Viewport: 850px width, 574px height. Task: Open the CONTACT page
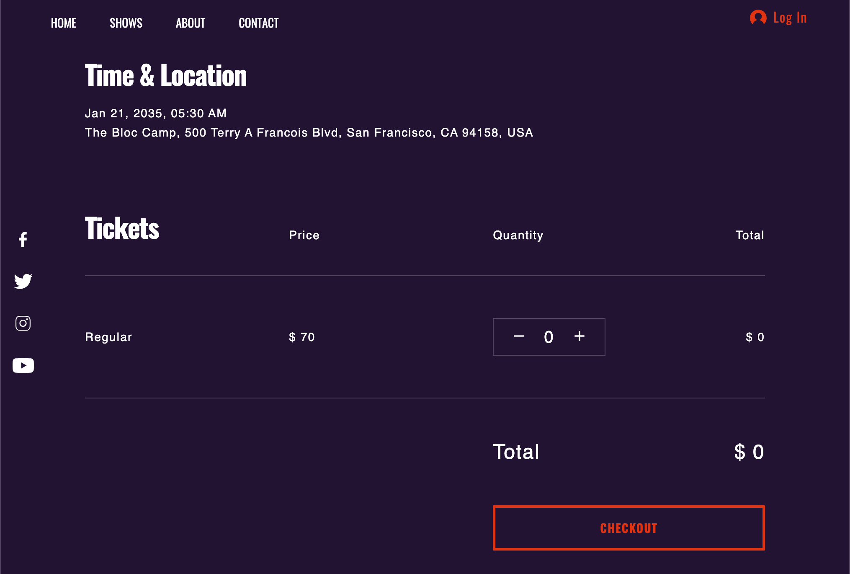point(259,23)
